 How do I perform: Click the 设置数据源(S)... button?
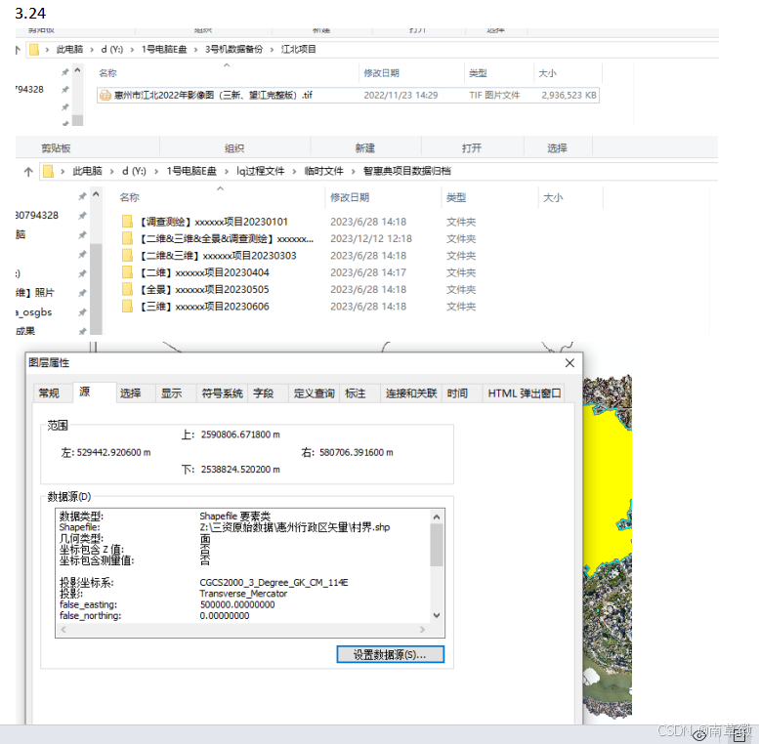[x=390, y=654]
